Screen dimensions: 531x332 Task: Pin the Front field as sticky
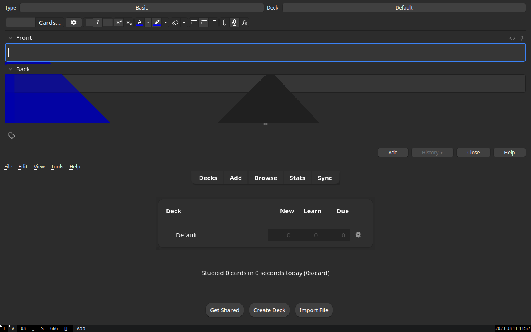(522, 38)
